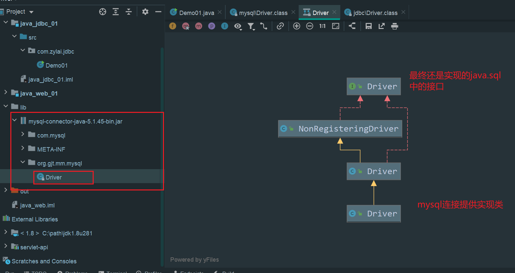Viewport: 515px width, 273px height.
Task: Close the Driver diagram tab
Action: 334,12
